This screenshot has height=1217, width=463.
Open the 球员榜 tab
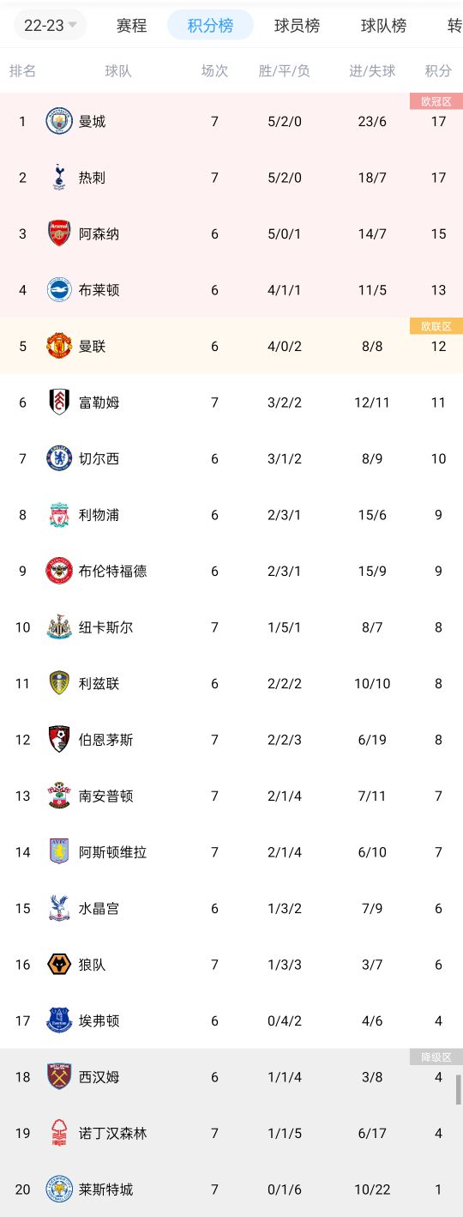[297, 26]
